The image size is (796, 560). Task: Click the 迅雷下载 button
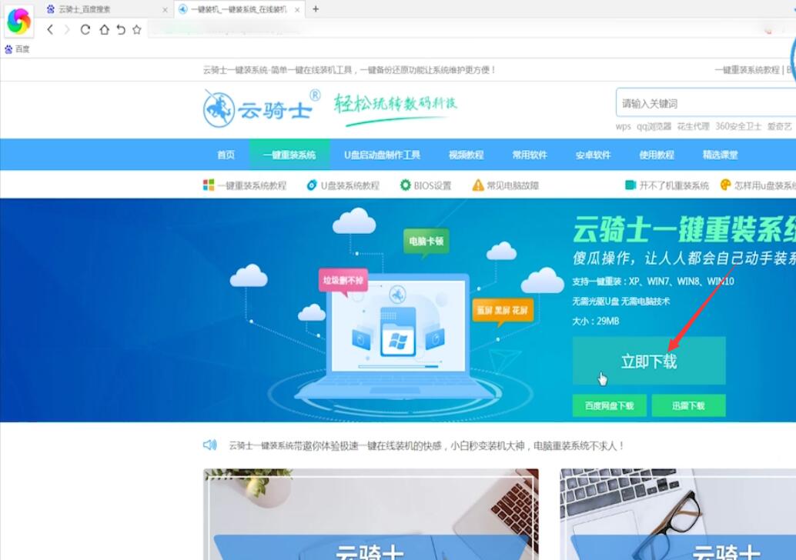click(688, 406)
